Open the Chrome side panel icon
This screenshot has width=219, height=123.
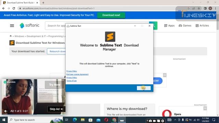[205, 8]
